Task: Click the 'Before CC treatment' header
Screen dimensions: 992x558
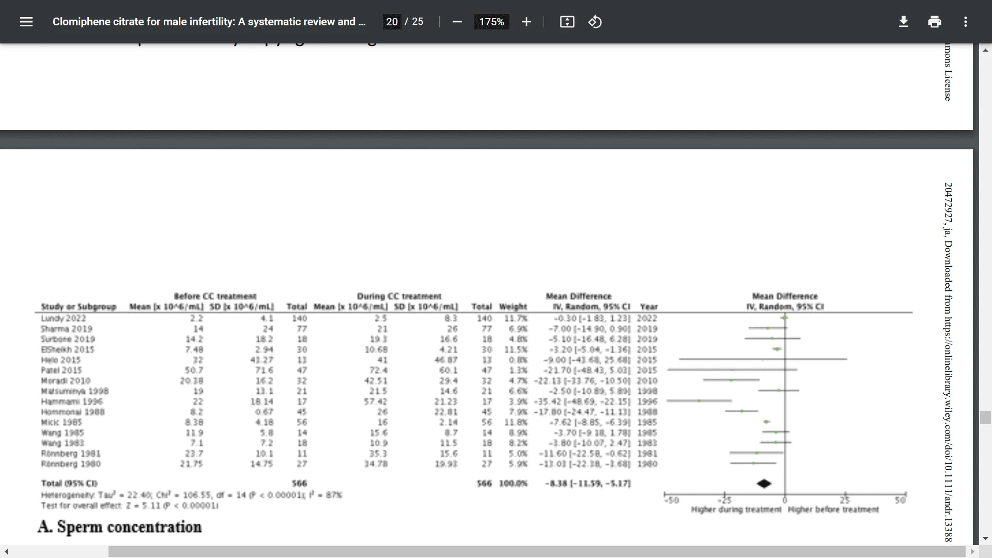Action: click(215, 296)
